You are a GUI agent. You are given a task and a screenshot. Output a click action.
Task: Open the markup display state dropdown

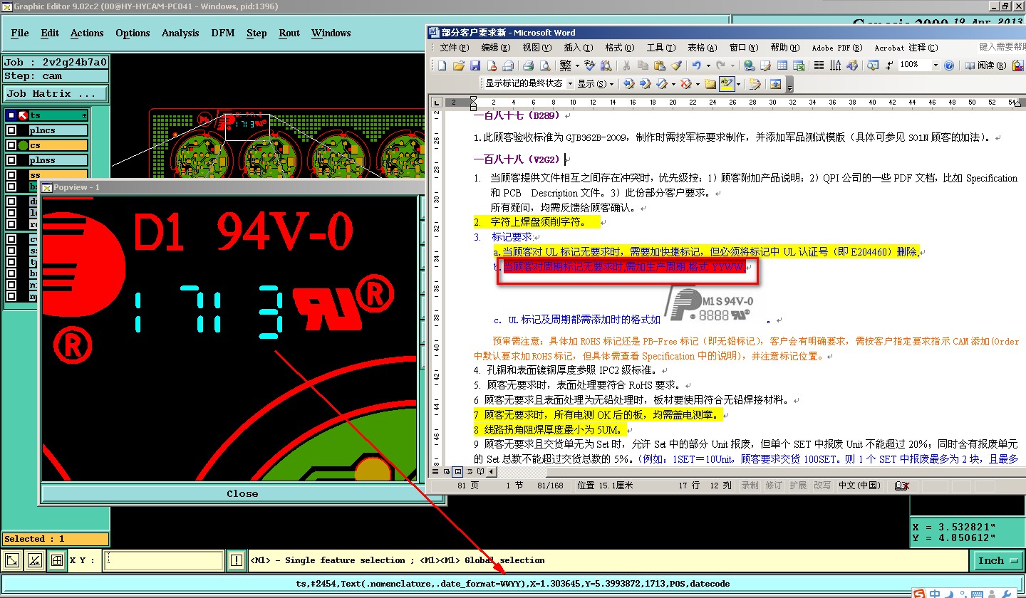tap(570, 83)
